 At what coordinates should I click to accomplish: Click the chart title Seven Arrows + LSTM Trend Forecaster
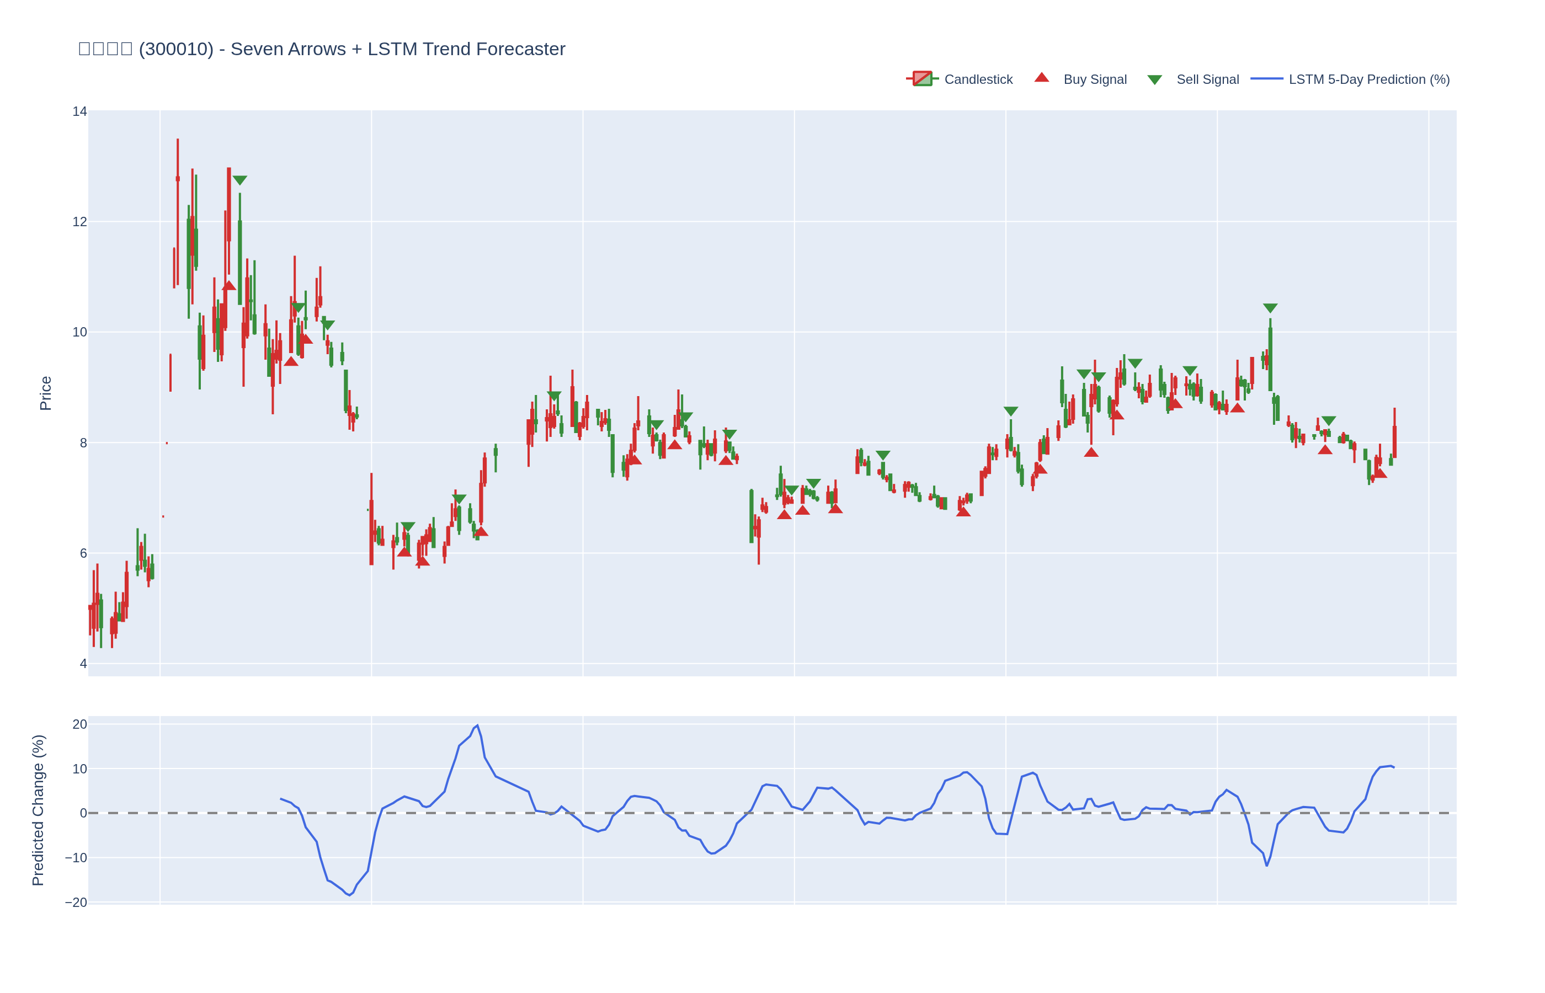tap(397, 49)
